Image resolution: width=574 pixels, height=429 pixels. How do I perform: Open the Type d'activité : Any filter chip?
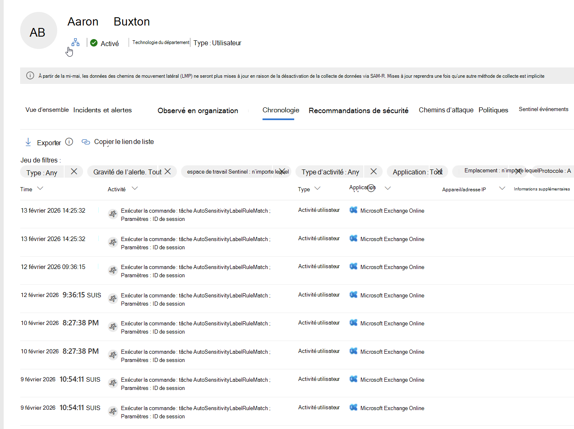tap(330, 172)
